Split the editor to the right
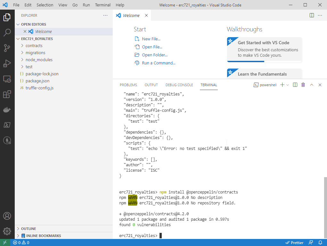Screen dimensions: 327x246 (312, 15)
